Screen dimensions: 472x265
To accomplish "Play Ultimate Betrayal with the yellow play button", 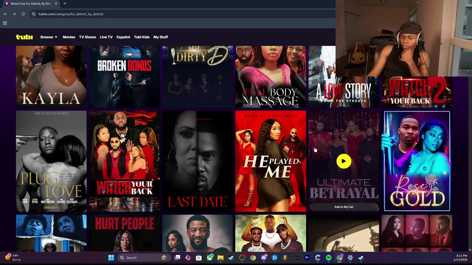I will point(344,161).
